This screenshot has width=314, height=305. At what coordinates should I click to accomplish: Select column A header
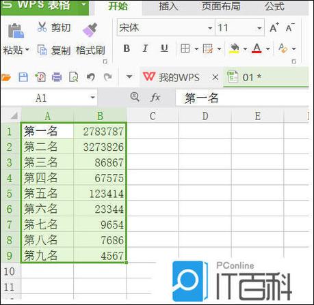(47, 116)
